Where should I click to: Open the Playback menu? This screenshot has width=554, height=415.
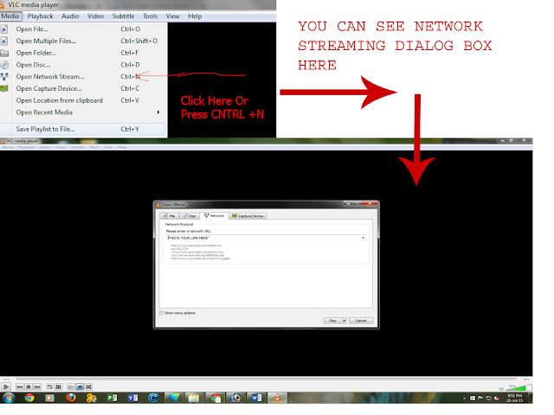(41, 16)
